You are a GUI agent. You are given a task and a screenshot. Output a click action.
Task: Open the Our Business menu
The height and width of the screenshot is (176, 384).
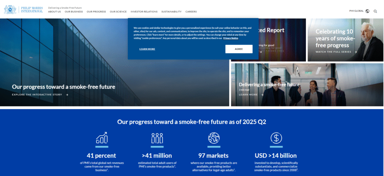tap(74, 12)
